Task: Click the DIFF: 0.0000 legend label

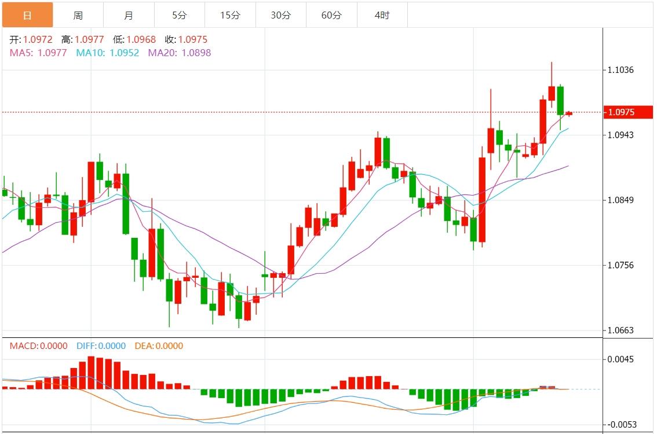Action: [101, 346]
